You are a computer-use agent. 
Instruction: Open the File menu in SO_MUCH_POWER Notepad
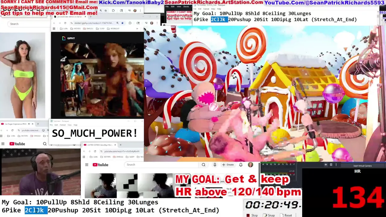51,125
